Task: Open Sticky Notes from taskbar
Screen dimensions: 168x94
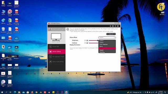Action: click(x=54, y=92)
